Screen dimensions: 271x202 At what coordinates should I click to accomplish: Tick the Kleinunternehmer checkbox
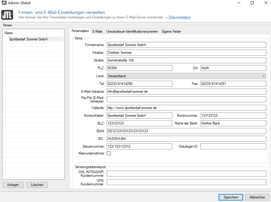pos(109,153)
